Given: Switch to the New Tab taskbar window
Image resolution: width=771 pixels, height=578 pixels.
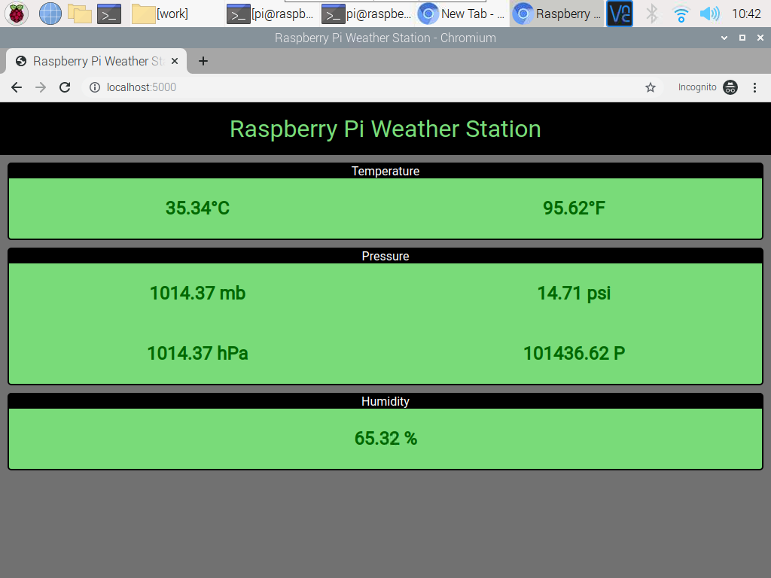Looking at the screenshot, I should [x=462, y=14].
